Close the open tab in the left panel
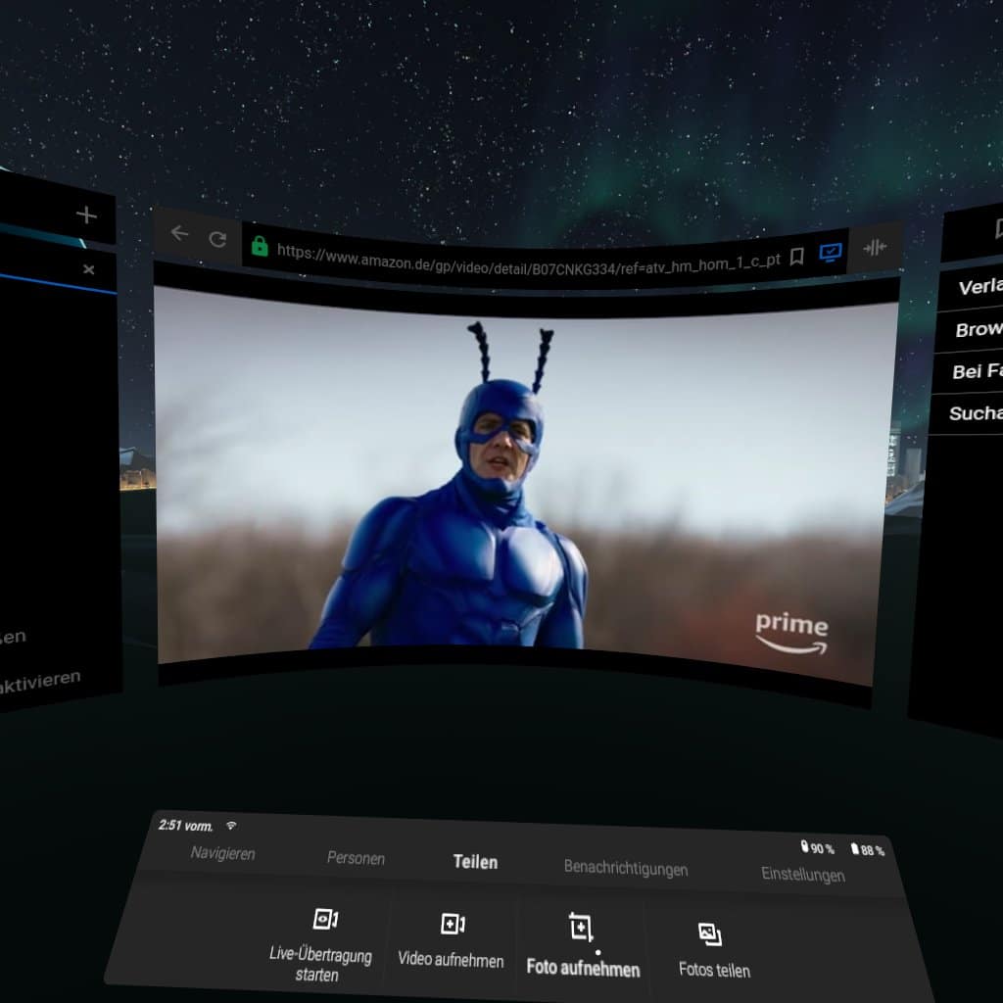This screenshot has height=1003, width=1003. pyautogui.click(x=89, y=269)
